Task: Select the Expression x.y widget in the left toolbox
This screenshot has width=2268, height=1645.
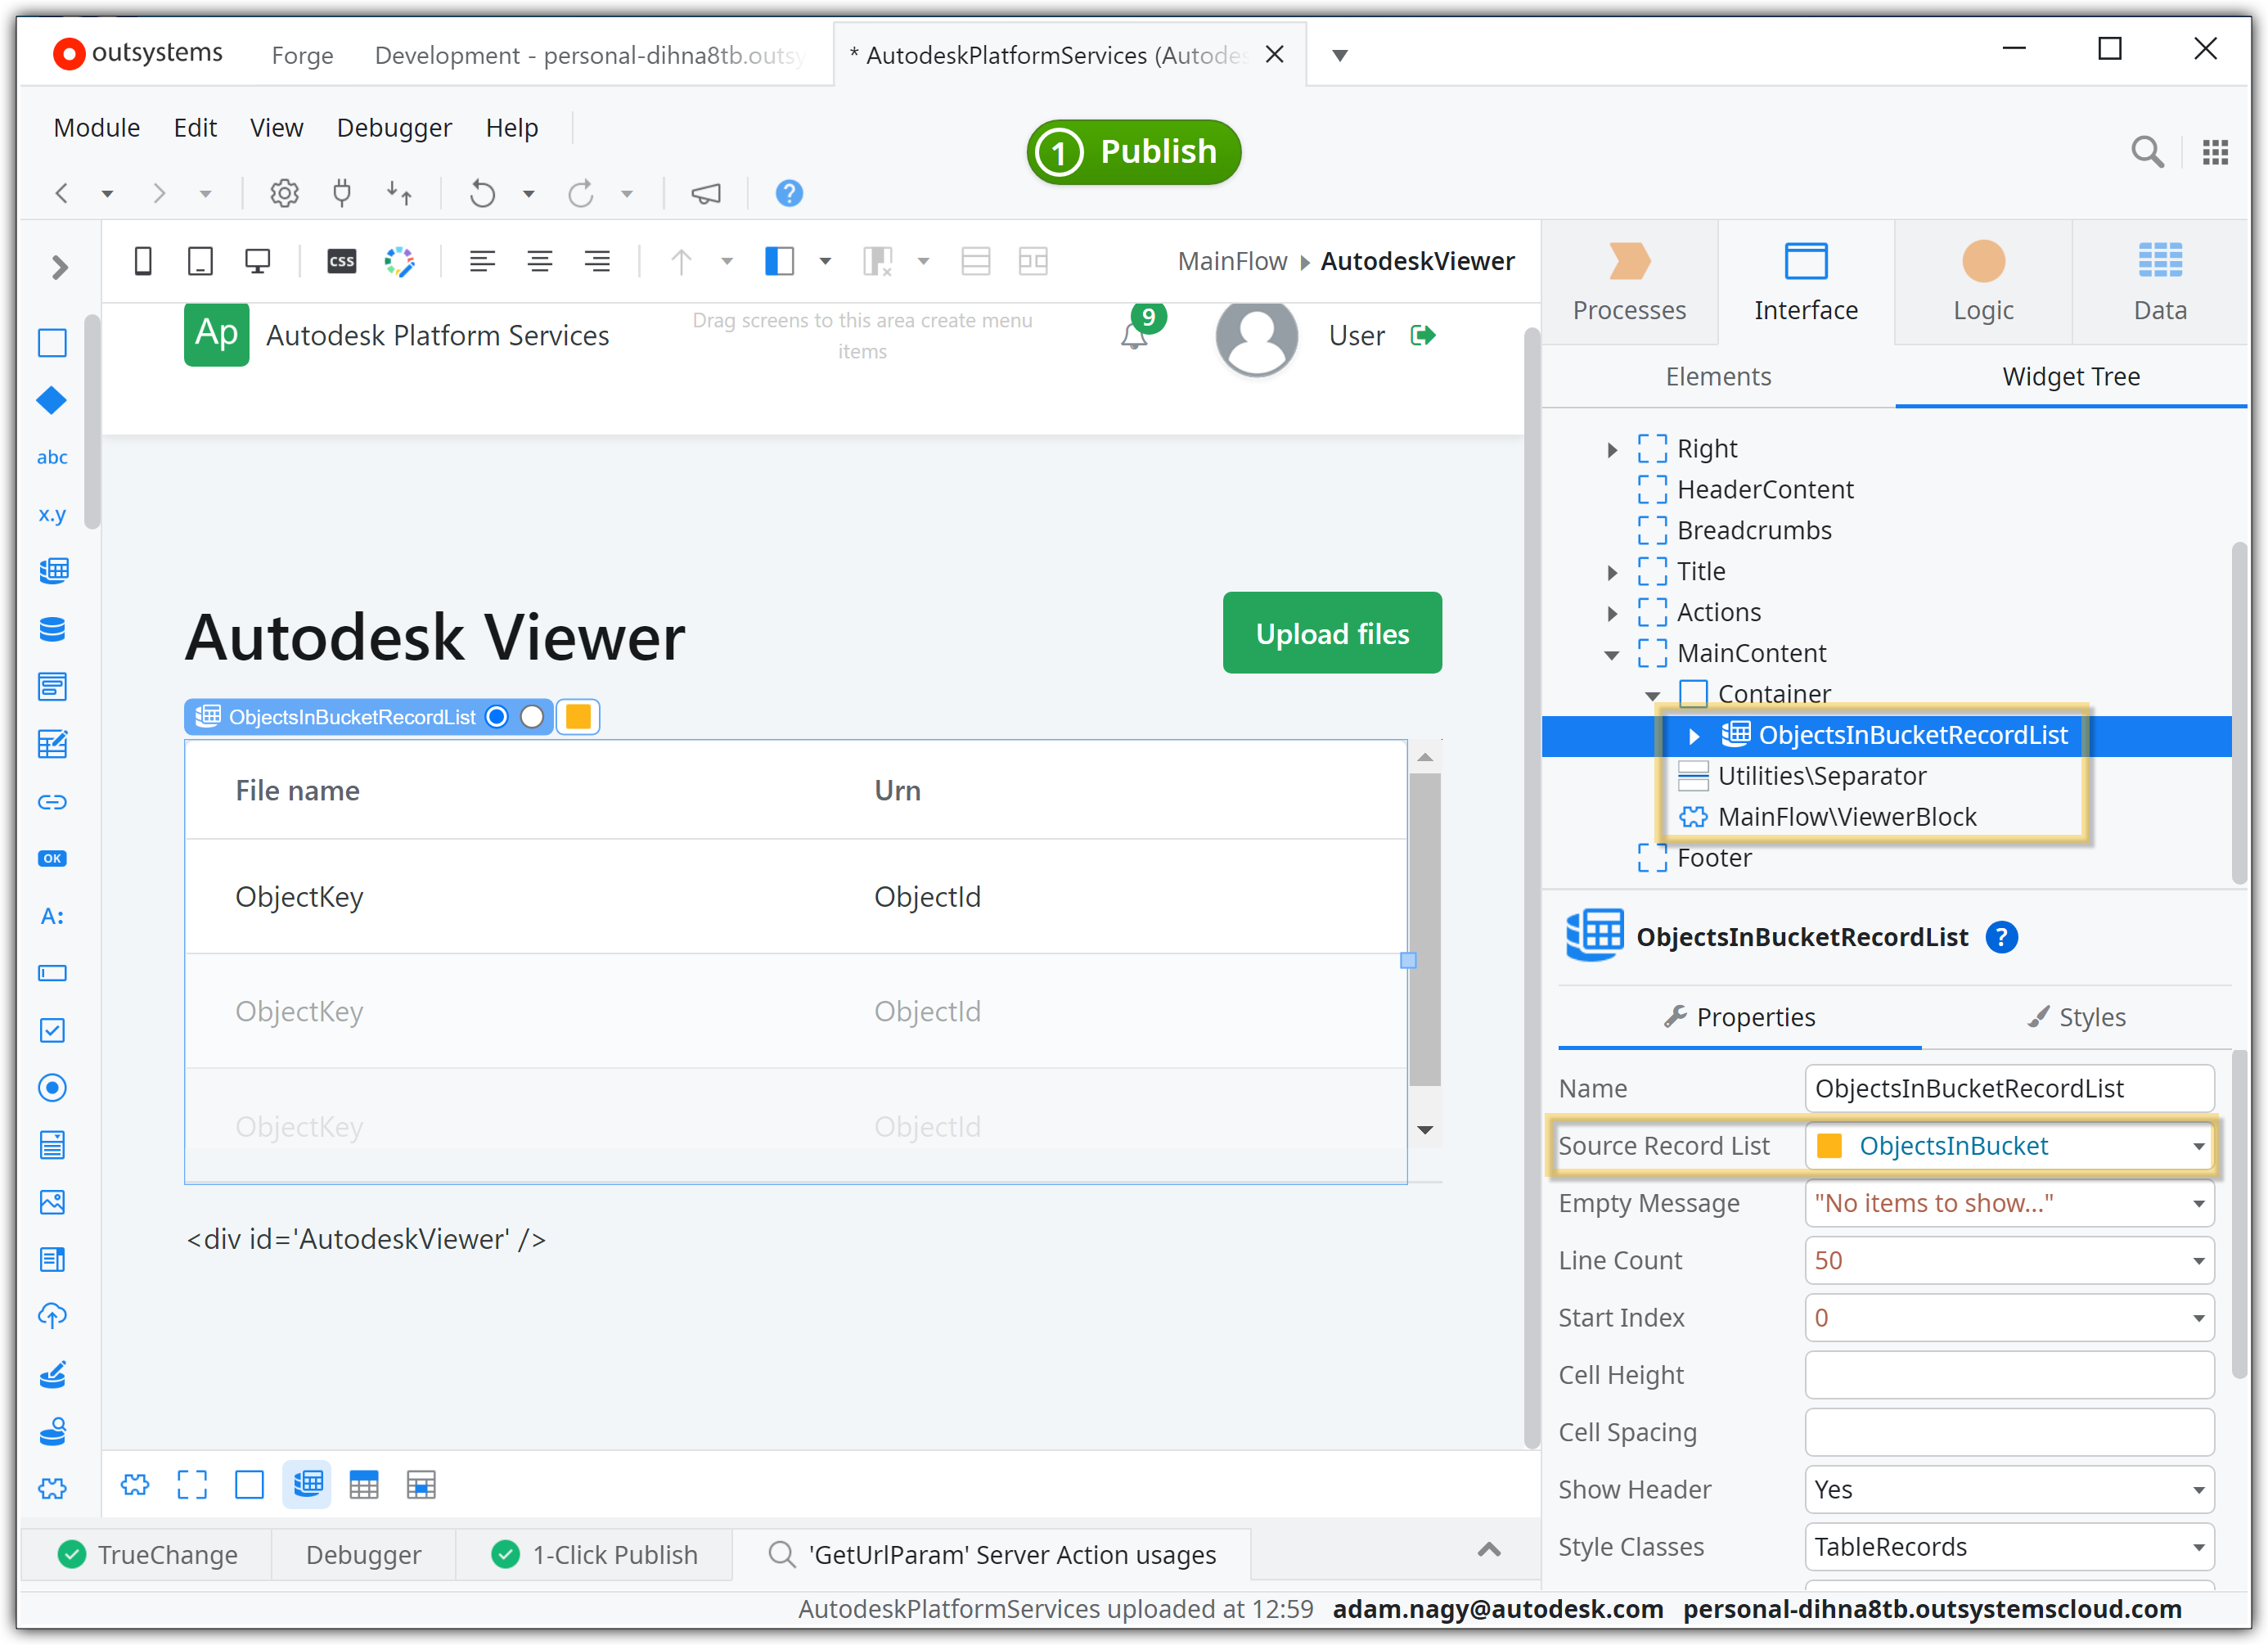Action: pos(52,515)
